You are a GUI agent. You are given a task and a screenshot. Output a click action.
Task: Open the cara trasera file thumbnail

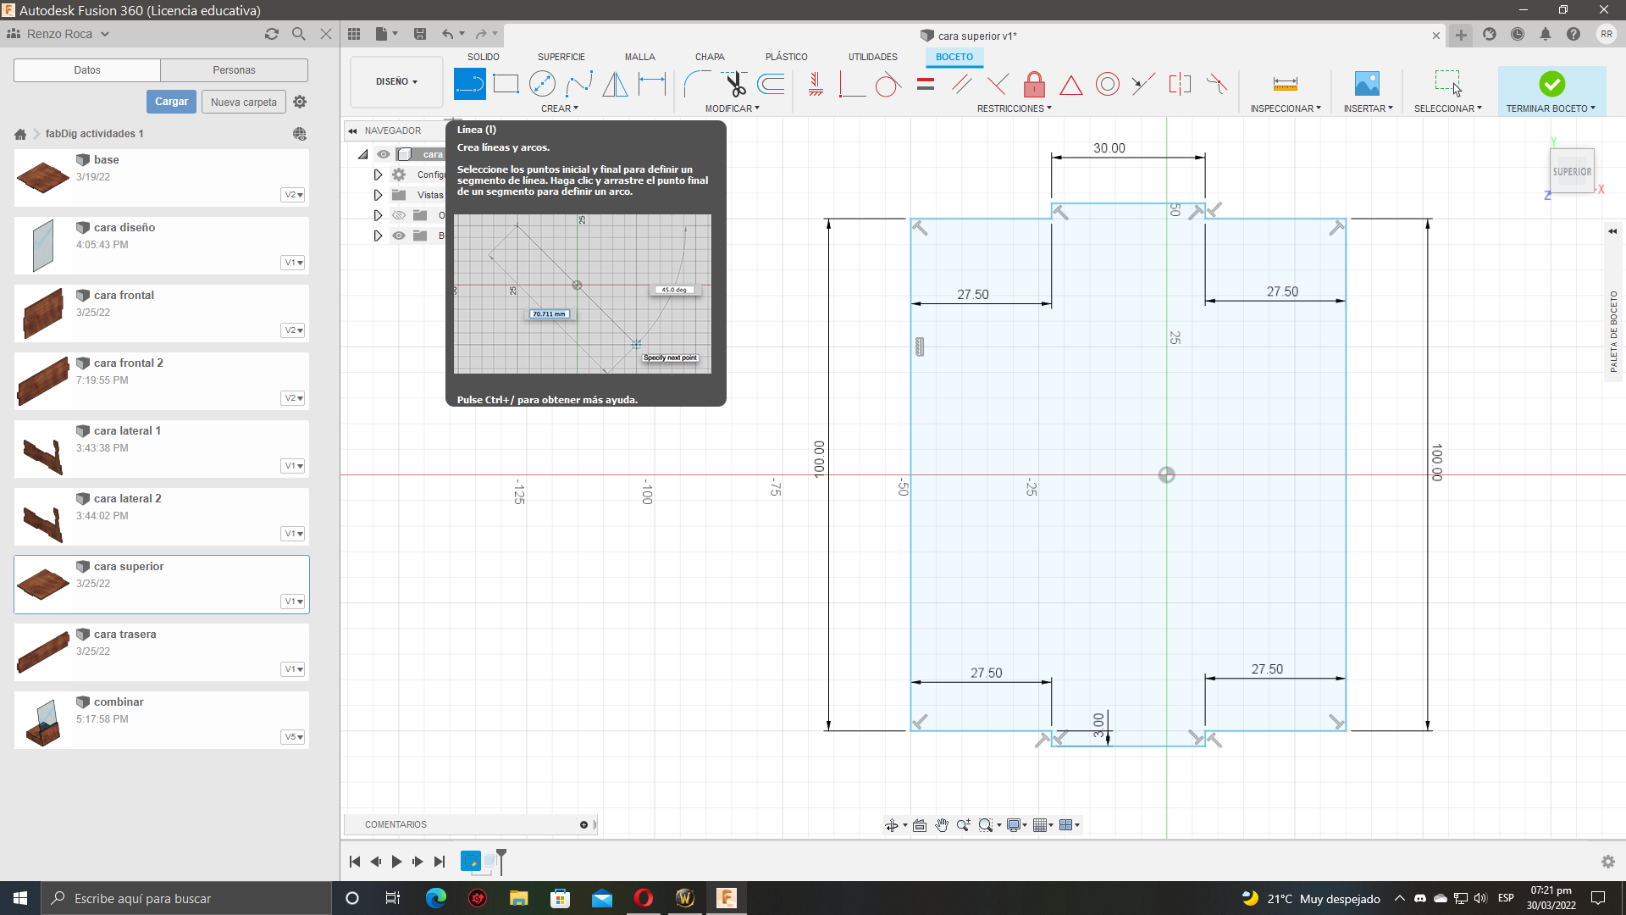[42, 652]
